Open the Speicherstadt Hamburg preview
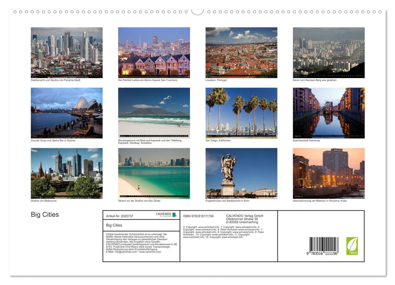Image resolution: width=395 pixels, height=285 pixels. (329, 112)
